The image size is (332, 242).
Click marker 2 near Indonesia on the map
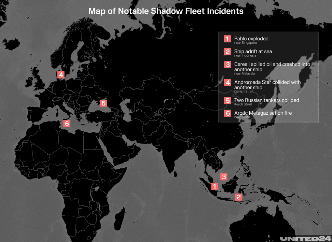(x=239, y=197)
